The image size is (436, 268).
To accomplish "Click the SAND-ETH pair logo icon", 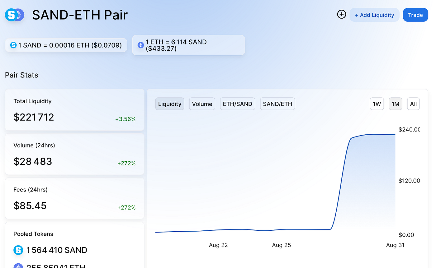I will click(x=15, y=15).
